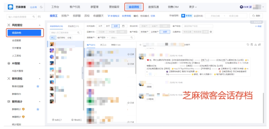Image resolution: width=269 pixels, height=129 pixels.
Task: Open the account dropdown arrow at top right
Action: coord(263,7)
